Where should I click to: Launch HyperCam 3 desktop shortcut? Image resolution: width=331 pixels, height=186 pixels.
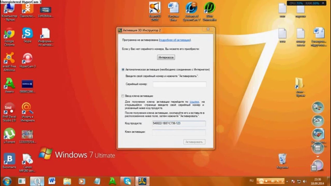tap(27, 61)
